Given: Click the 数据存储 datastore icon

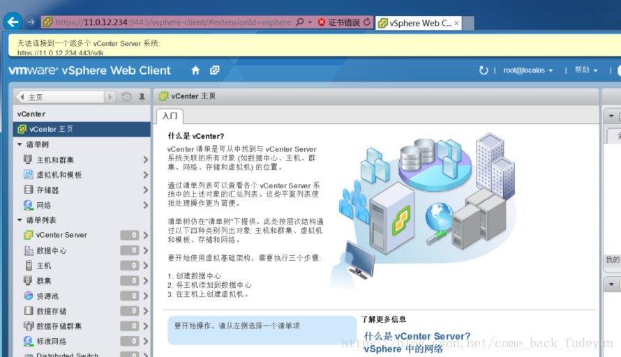Looking at the screenshot, I should (29, 311).
